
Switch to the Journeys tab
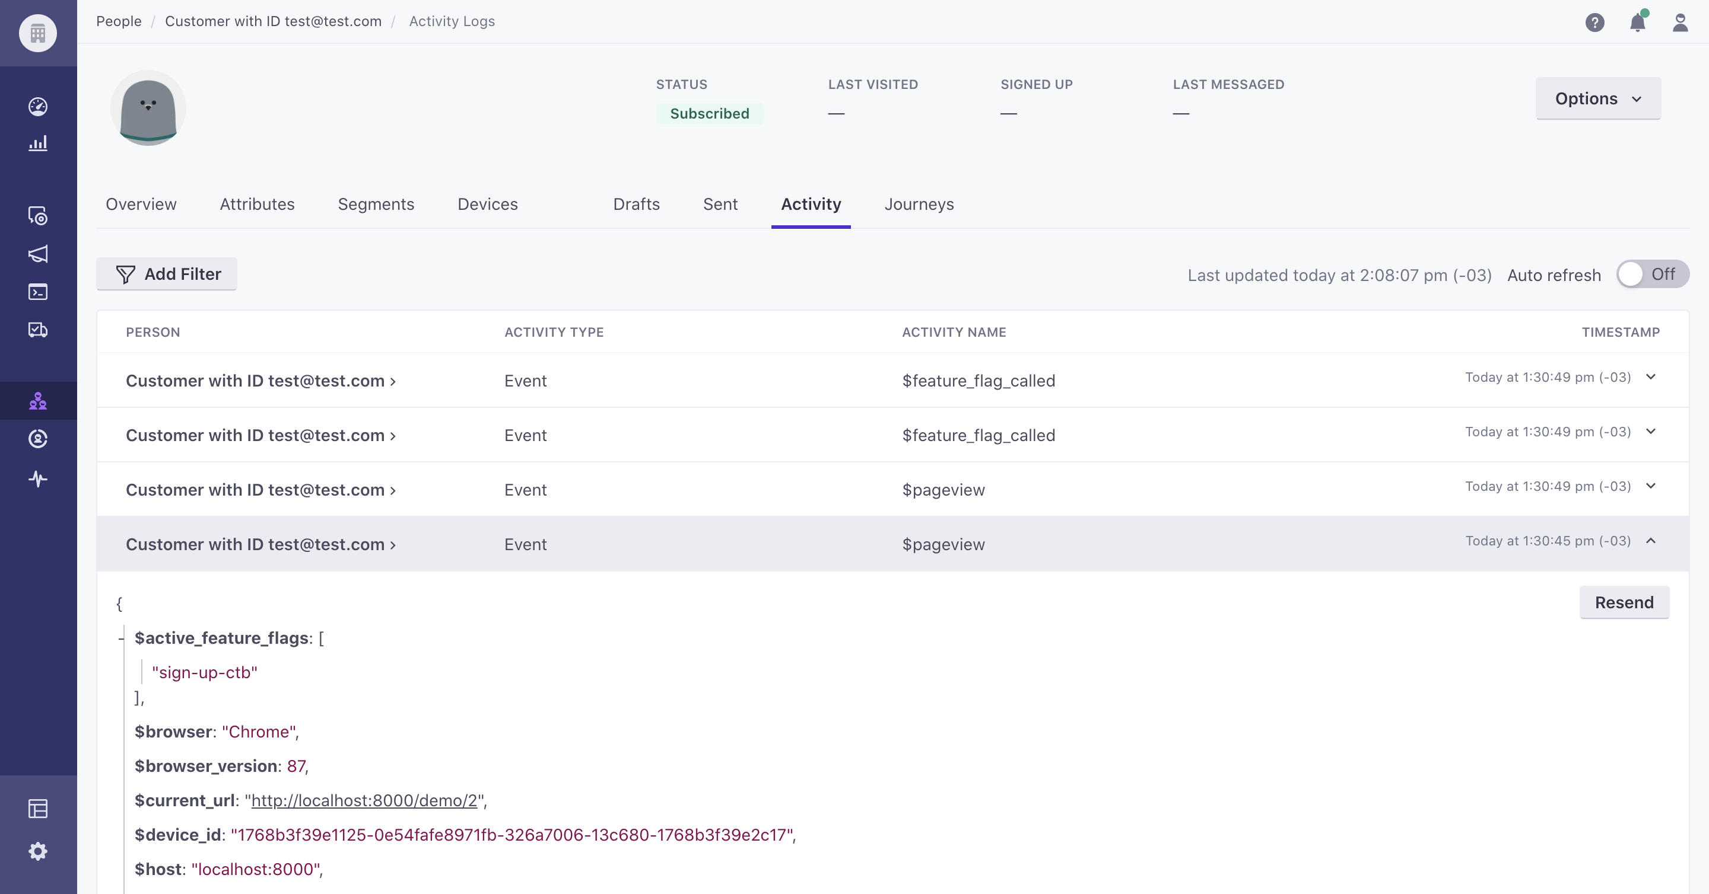[x=918, y=204]
